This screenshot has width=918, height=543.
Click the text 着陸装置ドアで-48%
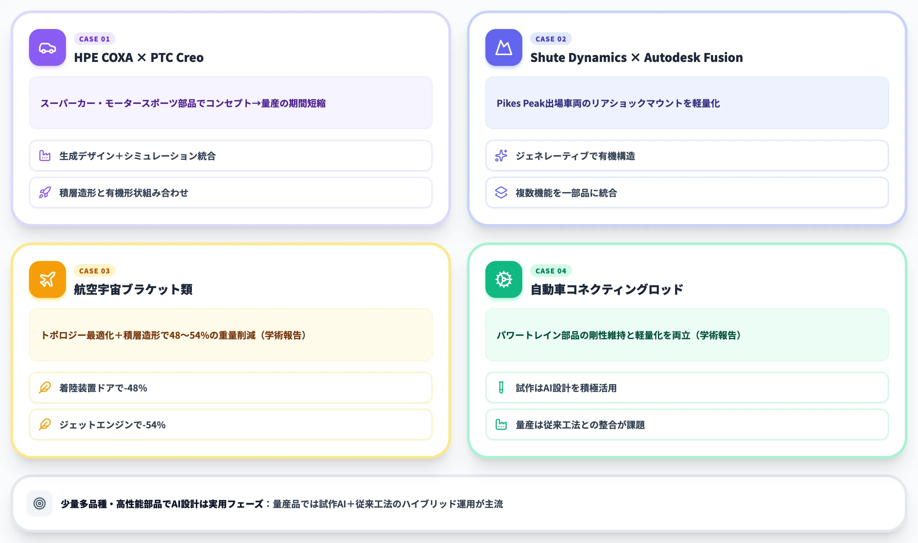pos(103,388)
